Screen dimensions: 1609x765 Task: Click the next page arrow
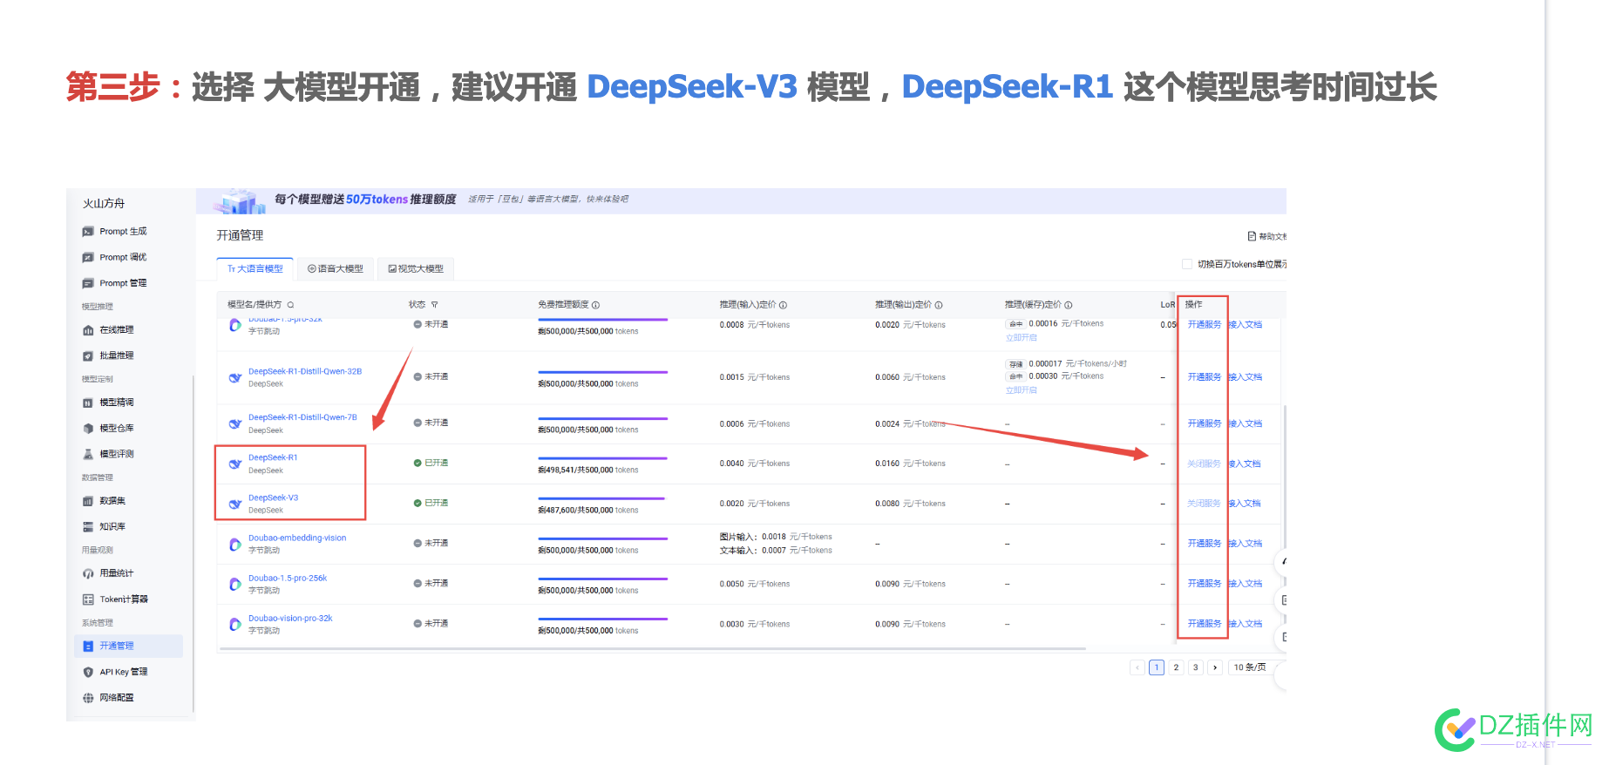[x=1215, y=667]
